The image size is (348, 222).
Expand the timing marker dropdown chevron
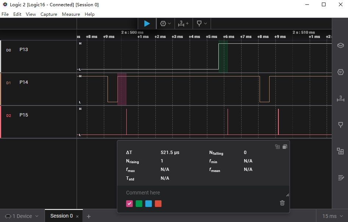click(205, 24)
